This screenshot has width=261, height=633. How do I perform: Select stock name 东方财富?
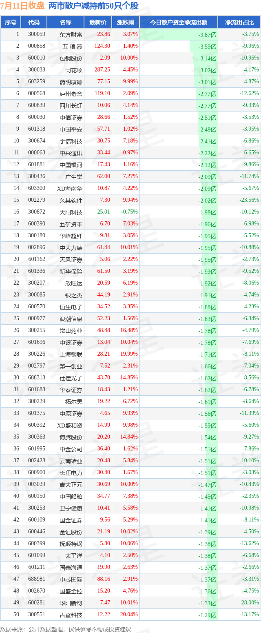[71, 34]
